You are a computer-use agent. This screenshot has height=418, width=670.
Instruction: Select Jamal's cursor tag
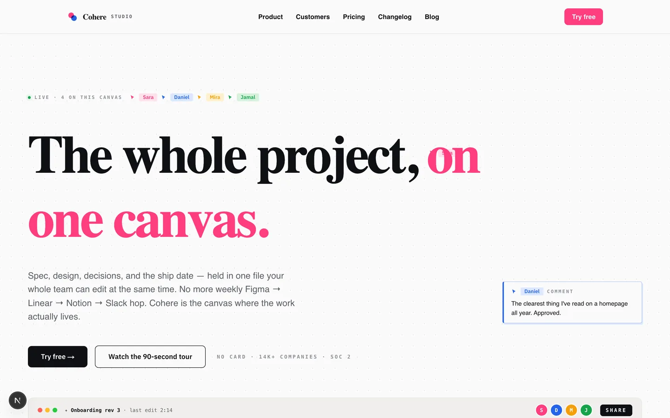[248, 97]
